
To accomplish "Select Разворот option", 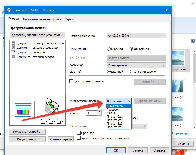I will 119,110.
